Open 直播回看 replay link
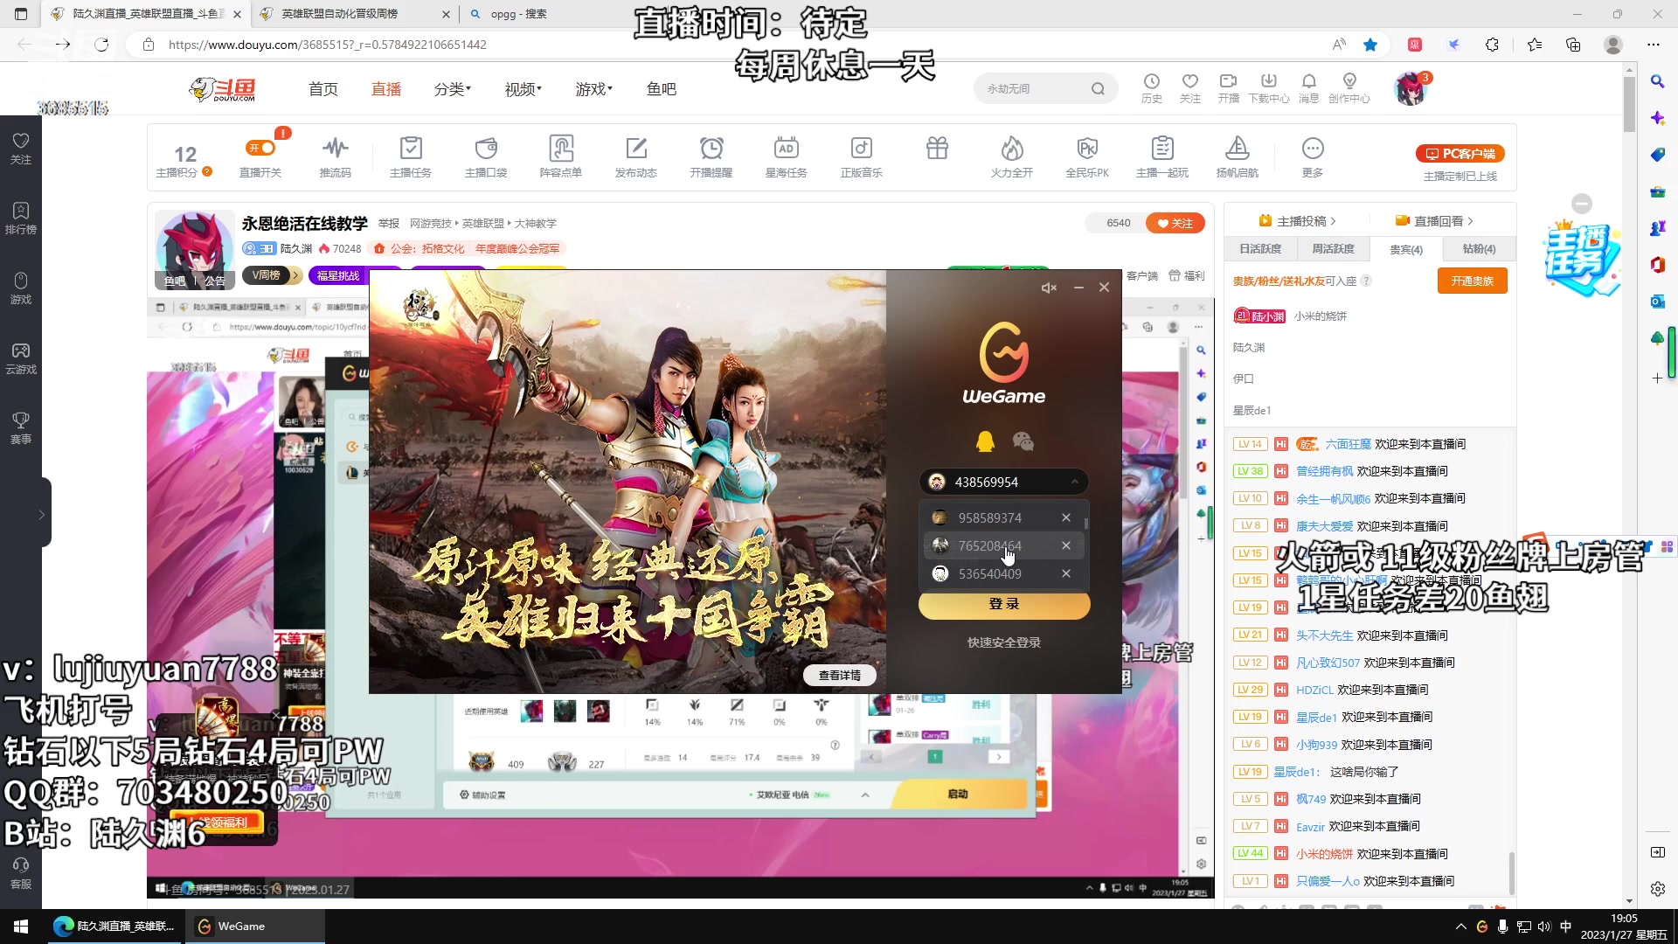This screenshot has width=1678, height=944. pyautogui.click(x=1434, y=221)
